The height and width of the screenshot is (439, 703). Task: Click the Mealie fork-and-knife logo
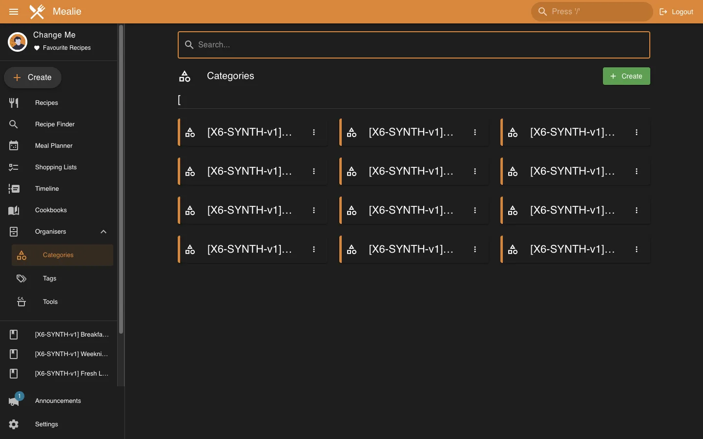[x=37, y=12]
